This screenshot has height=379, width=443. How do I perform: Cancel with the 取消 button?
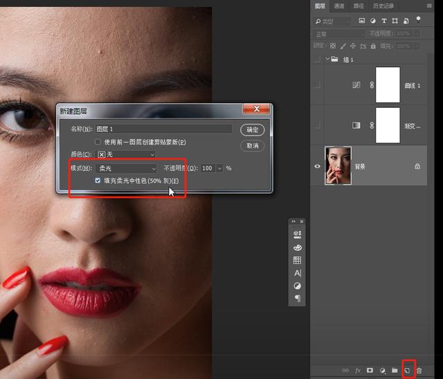(252, 146)
